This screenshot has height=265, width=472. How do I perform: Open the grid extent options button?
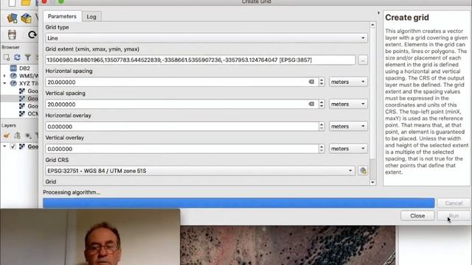pos(363,60)
